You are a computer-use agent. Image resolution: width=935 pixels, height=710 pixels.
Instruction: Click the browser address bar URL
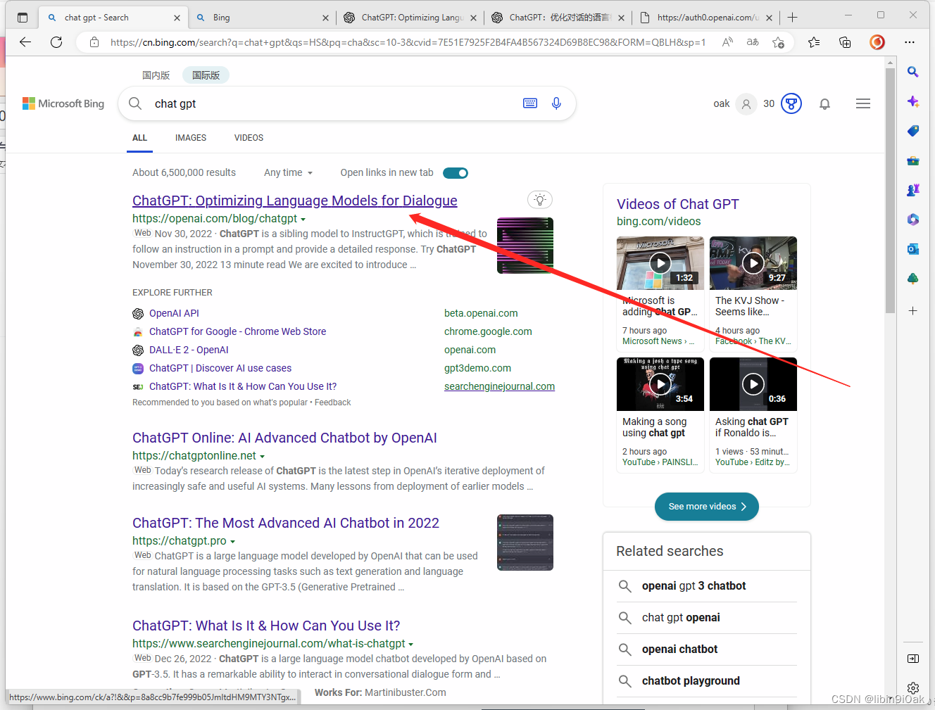(x=408, y=42)
